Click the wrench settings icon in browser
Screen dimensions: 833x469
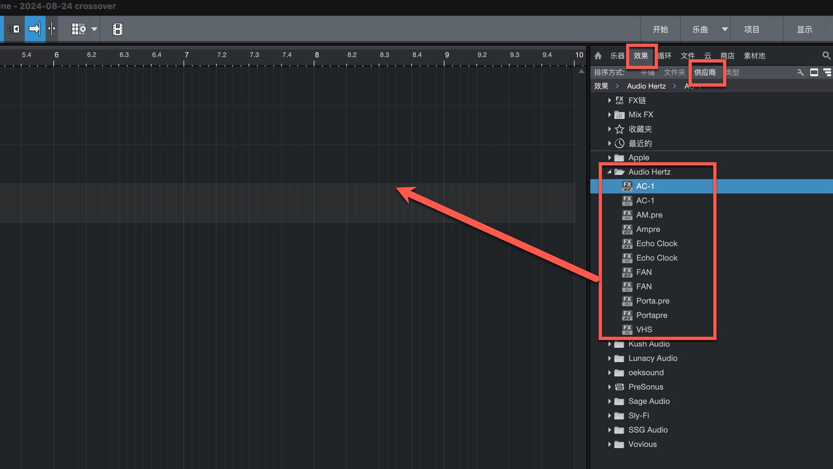800,73
